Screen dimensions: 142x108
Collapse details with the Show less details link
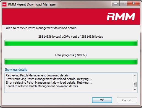(16, 70)
